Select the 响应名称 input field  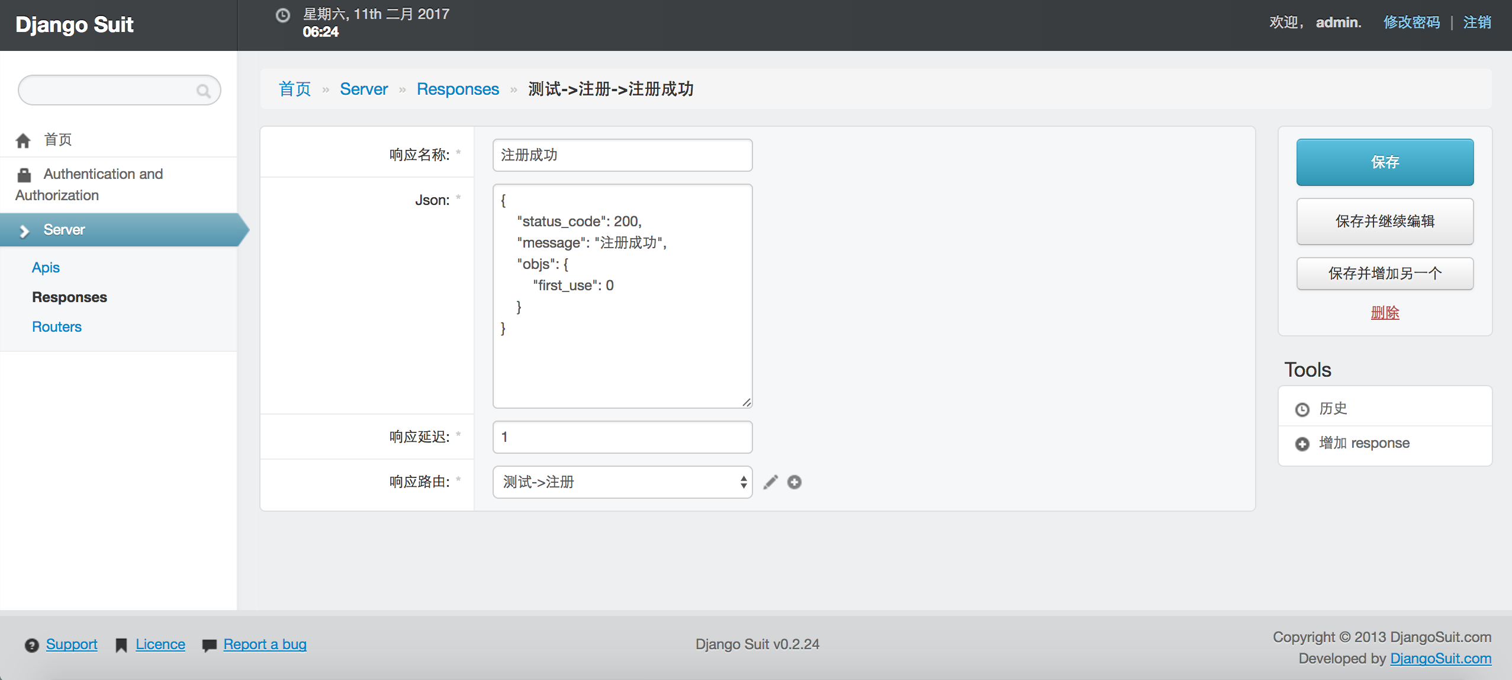621,155
